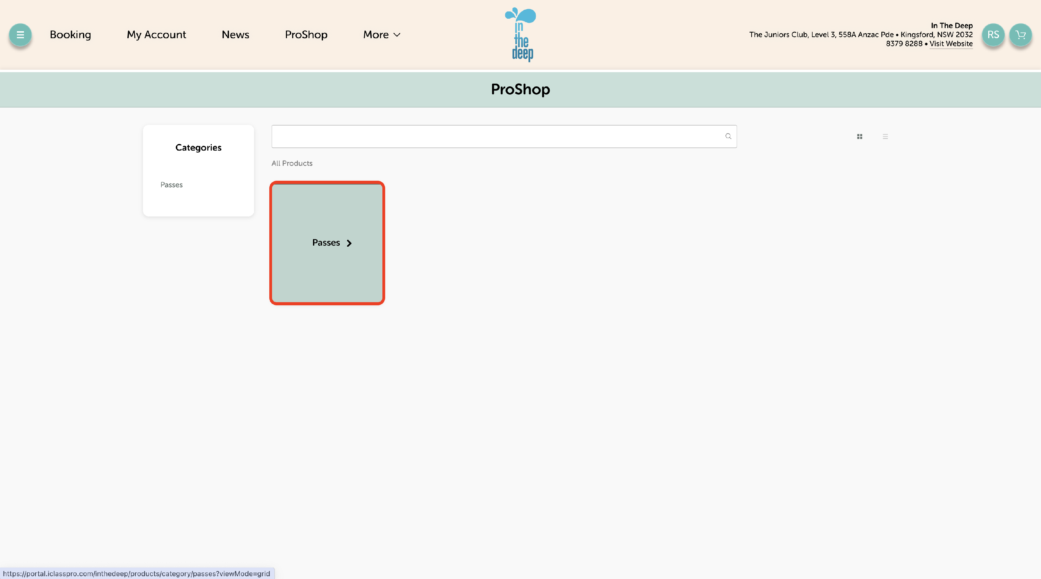Select Passes under Categories sidebar
This screenshot has width=1041, height=579.
[x=171, y=185]
